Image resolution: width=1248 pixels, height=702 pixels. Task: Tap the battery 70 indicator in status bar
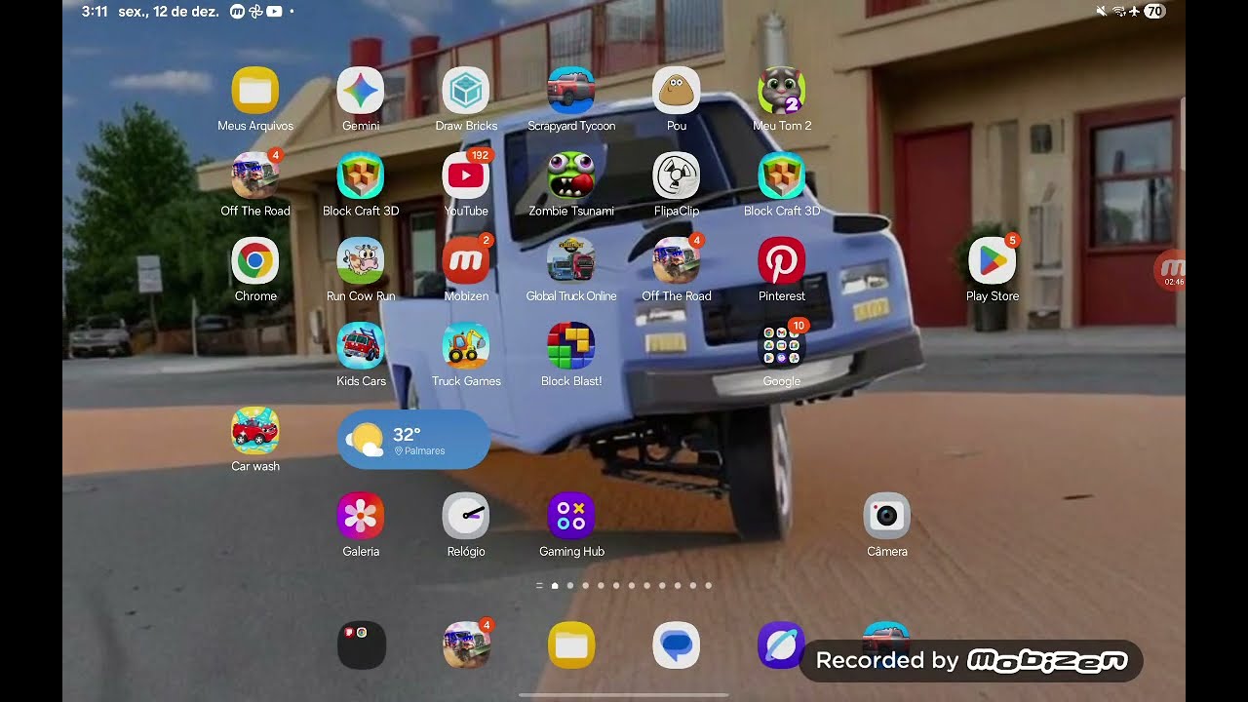(x=1153, y=12)
